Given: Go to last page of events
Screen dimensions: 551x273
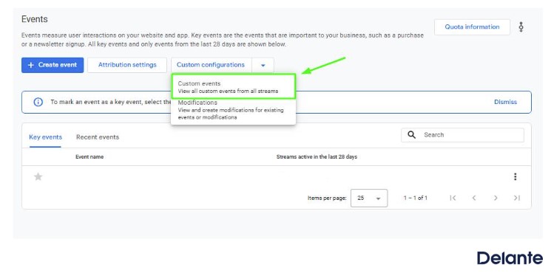Looking at the screenshot, I should (x=516, y=198).
